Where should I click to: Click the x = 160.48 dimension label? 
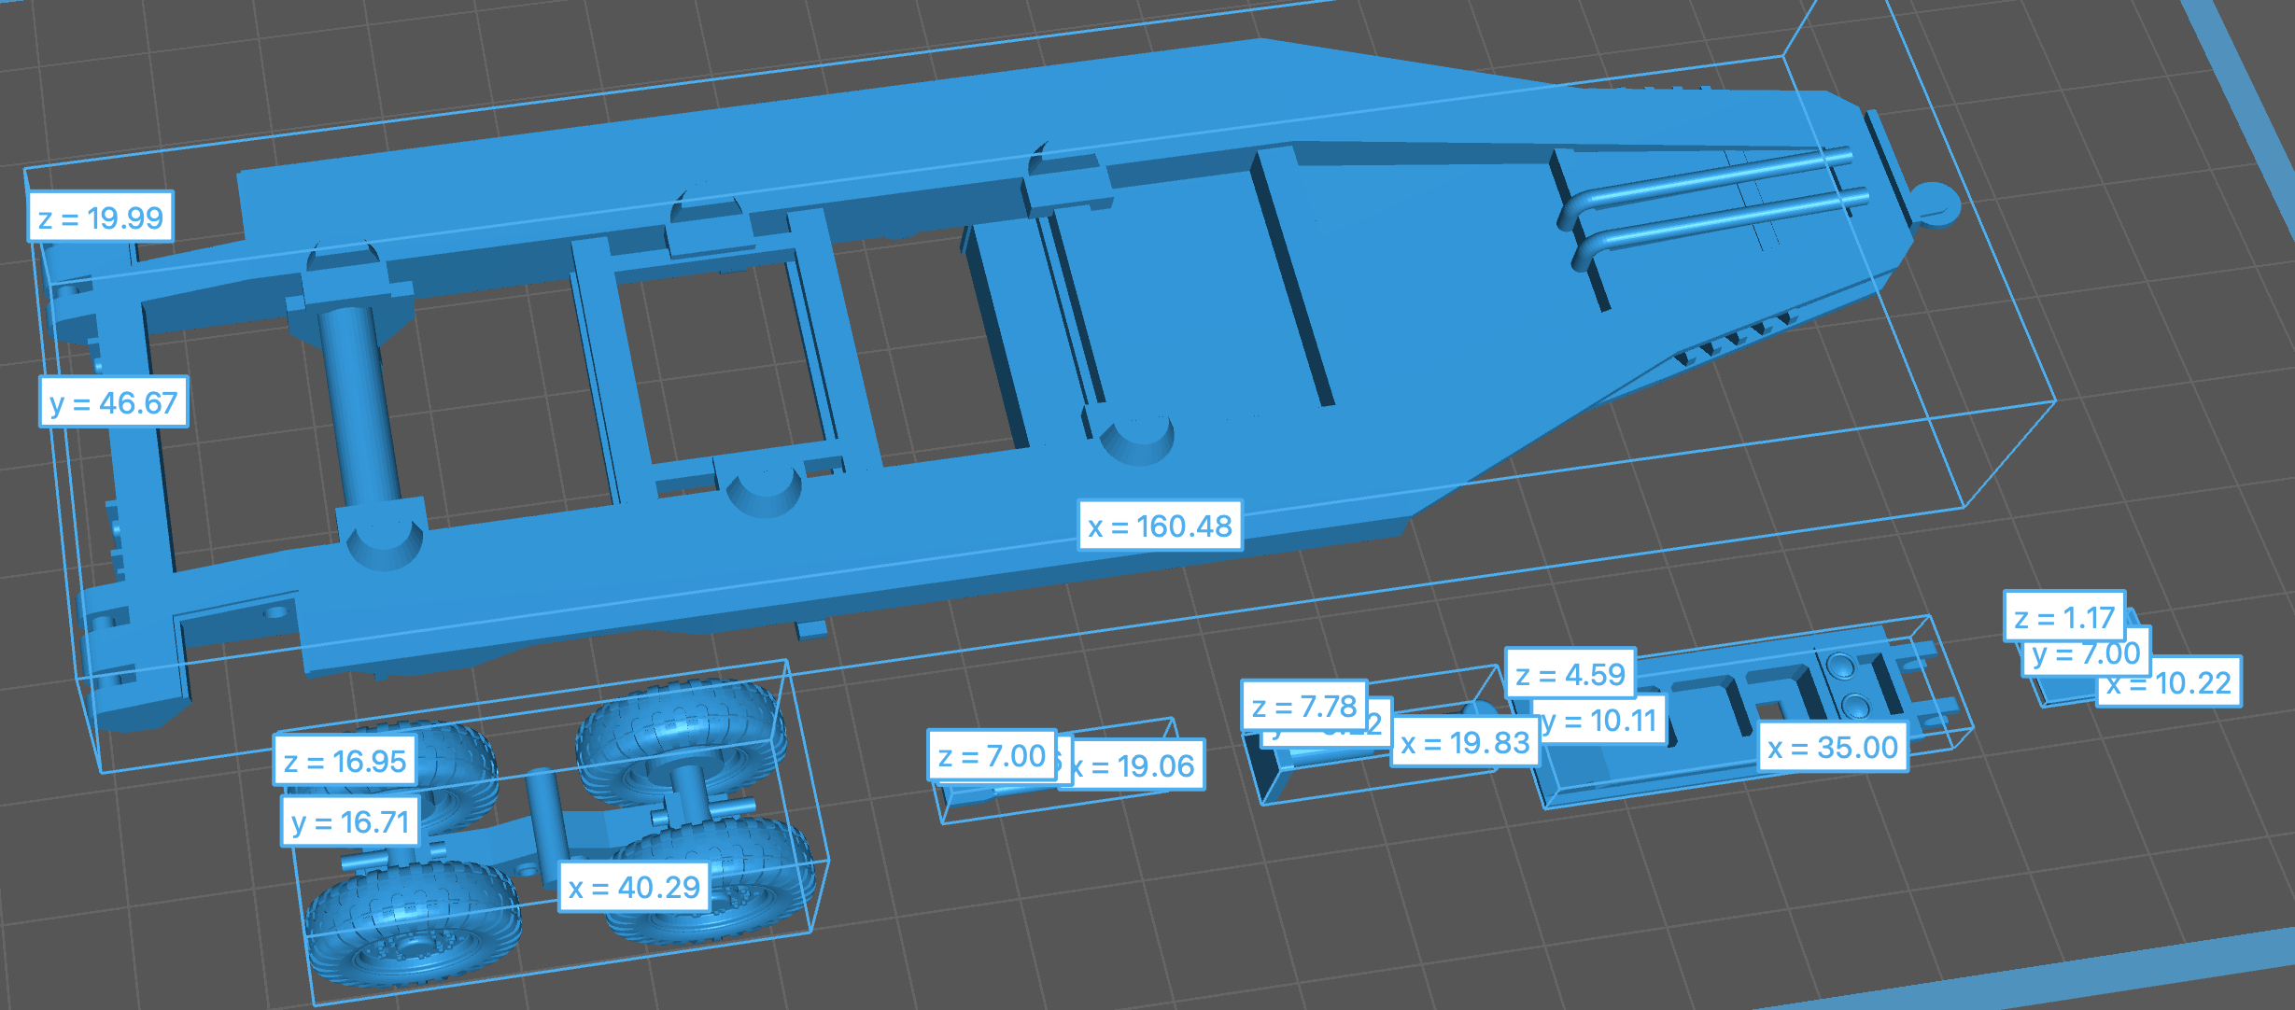click(x=1160, y=526)
